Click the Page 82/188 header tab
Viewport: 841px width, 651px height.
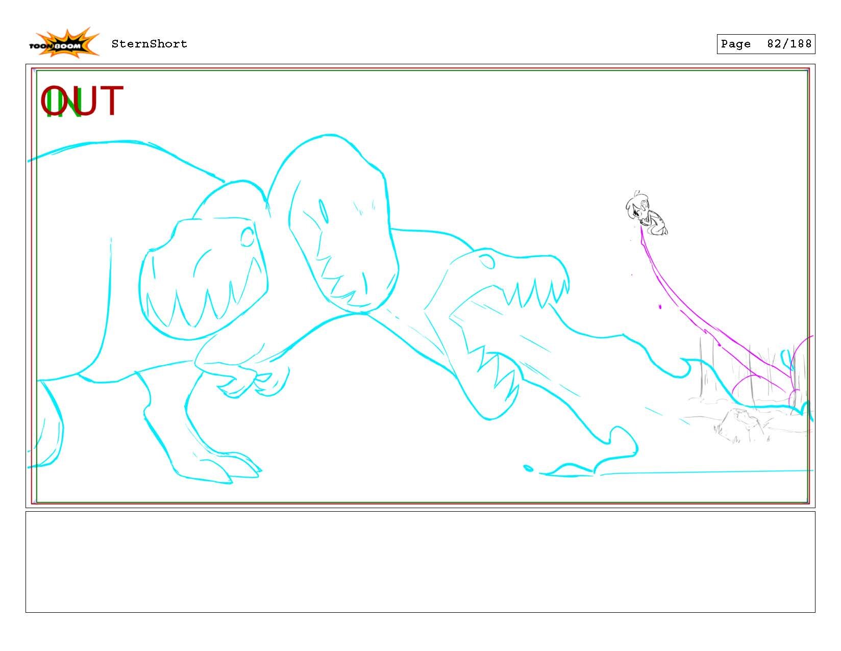(x=765, y=44)
